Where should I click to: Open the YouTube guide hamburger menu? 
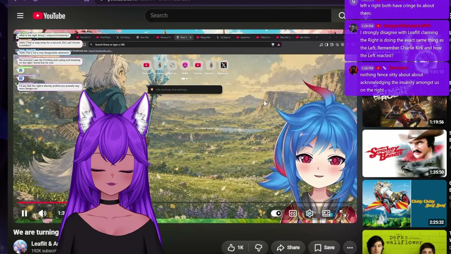click(20, 16)
